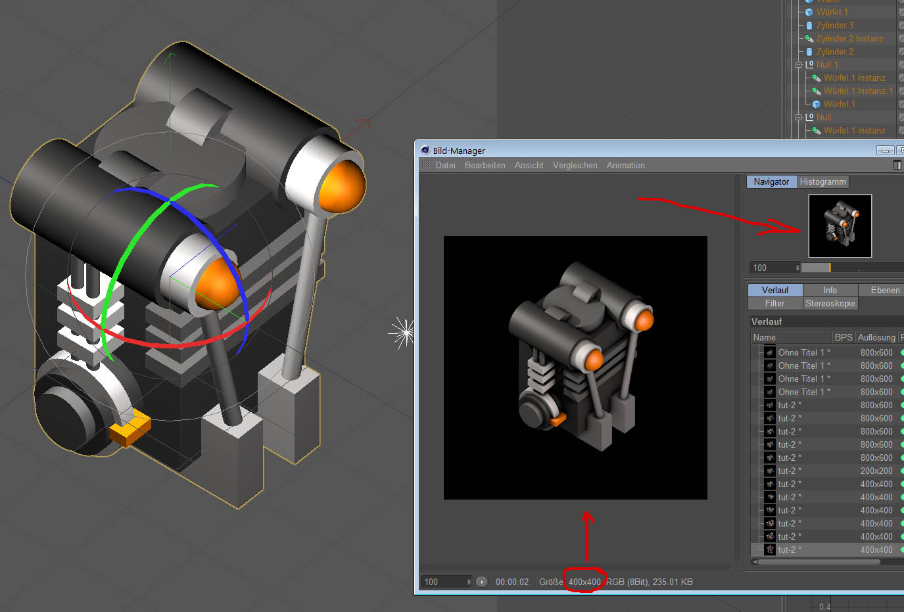Screen dimensions: 904x612
Task: Click the rendered image in Bild-Manager
Action: click(575, 367)
